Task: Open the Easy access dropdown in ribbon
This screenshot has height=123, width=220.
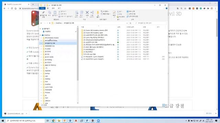Action: [106, 14]
